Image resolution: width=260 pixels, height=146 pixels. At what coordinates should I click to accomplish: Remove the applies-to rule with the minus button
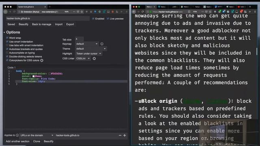(x=120, y=135)
